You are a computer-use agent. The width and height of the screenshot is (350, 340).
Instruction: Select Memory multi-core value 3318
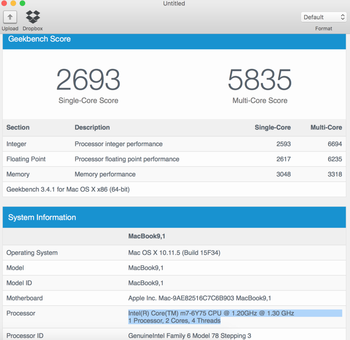335,174
